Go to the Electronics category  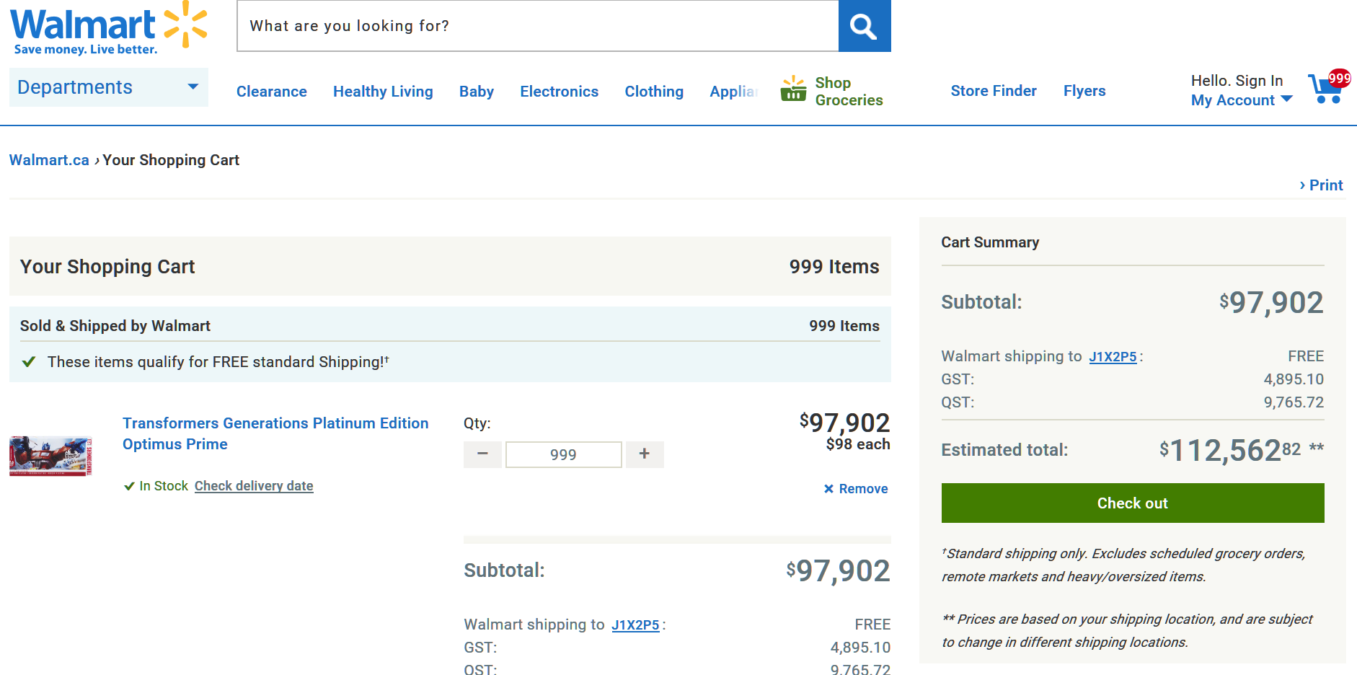click(560, 92)
